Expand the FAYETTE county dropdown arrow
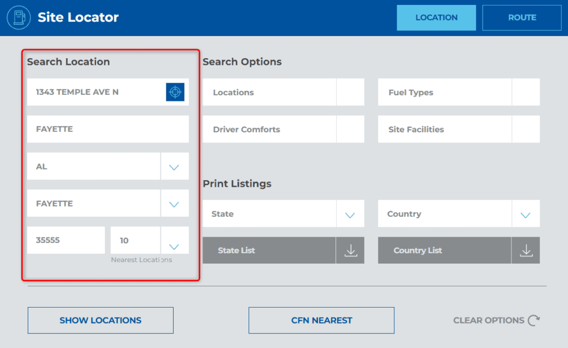The width and height of the screenshot is (568, 348). click(174, 204)
